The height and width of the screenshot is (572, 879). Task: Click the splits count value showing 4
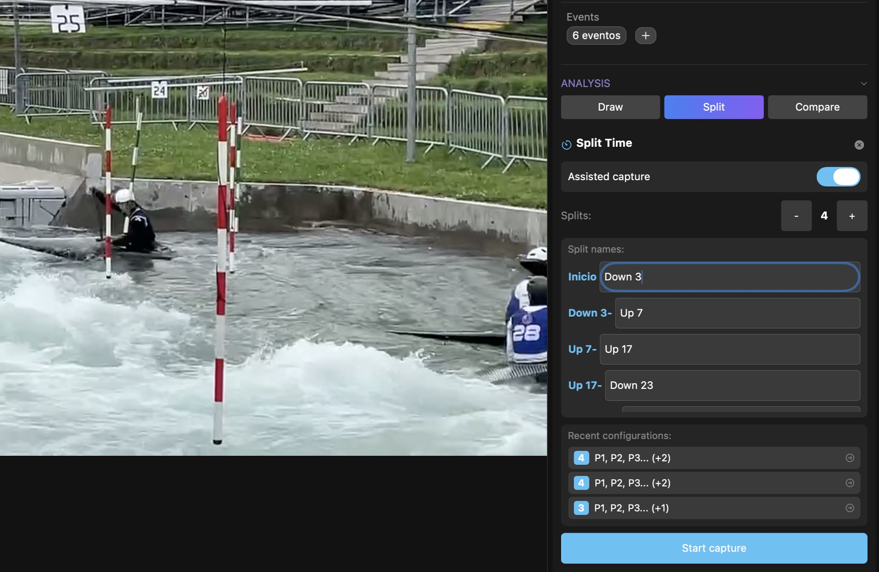(824, 216)
